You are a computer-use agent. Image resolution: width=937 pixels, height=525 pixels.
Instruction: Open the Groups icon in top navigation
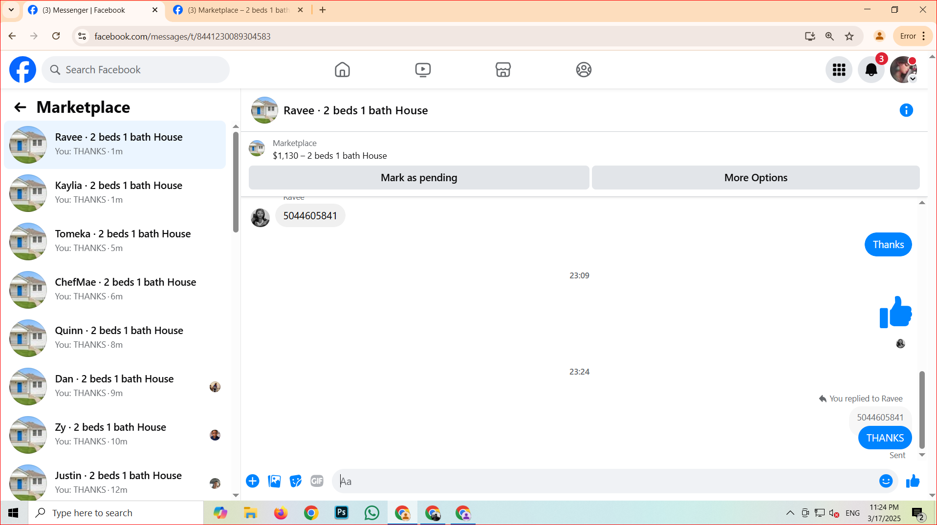(x=584, y=70)
